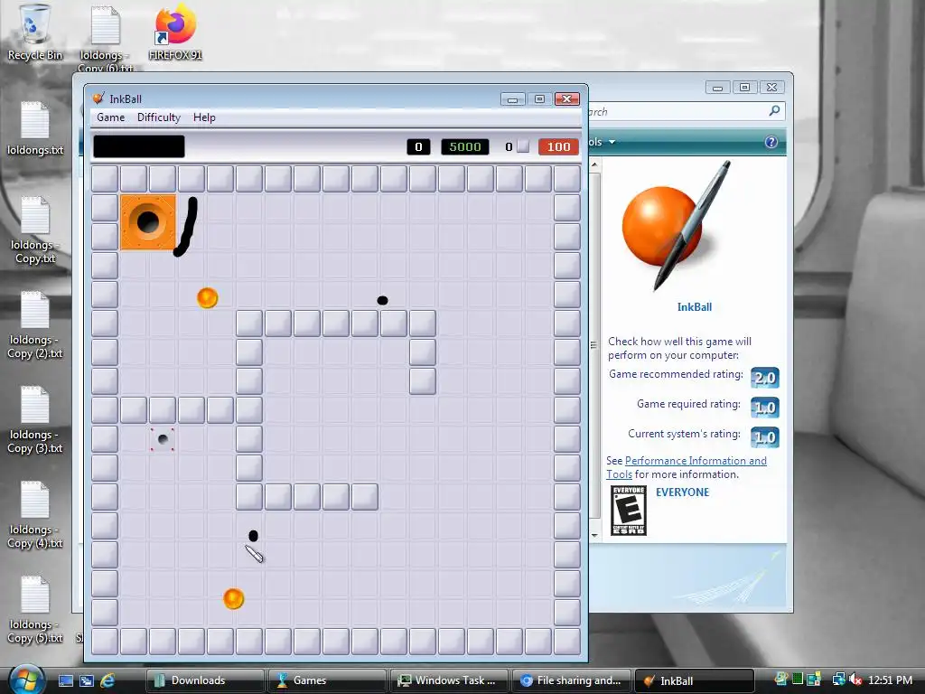Open the Help menu in InkBall
The height and width of the screenshot is (694, 925).
(204, 117)
